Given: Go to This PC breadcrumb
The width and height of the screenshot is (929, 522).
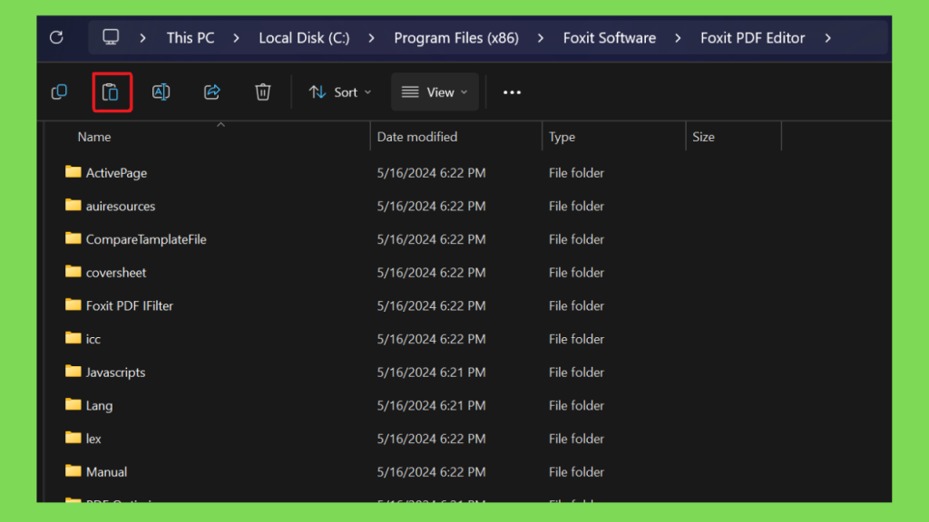Looking at the screenshot, I should [191, 38].
